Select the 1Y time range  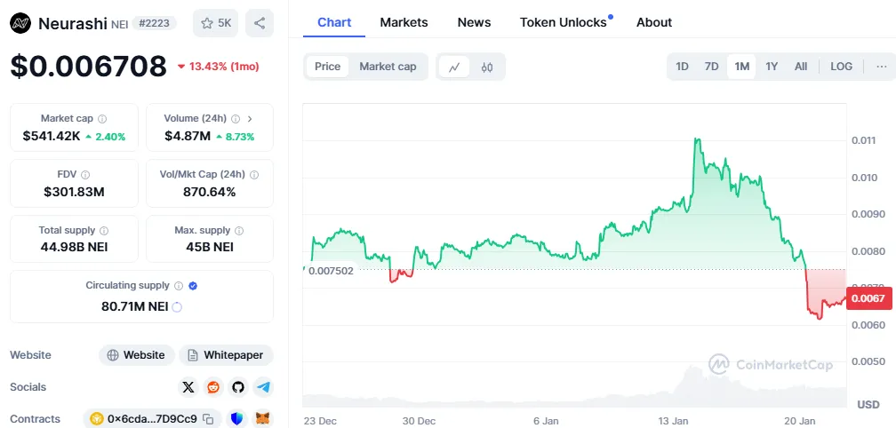[772, 67]
